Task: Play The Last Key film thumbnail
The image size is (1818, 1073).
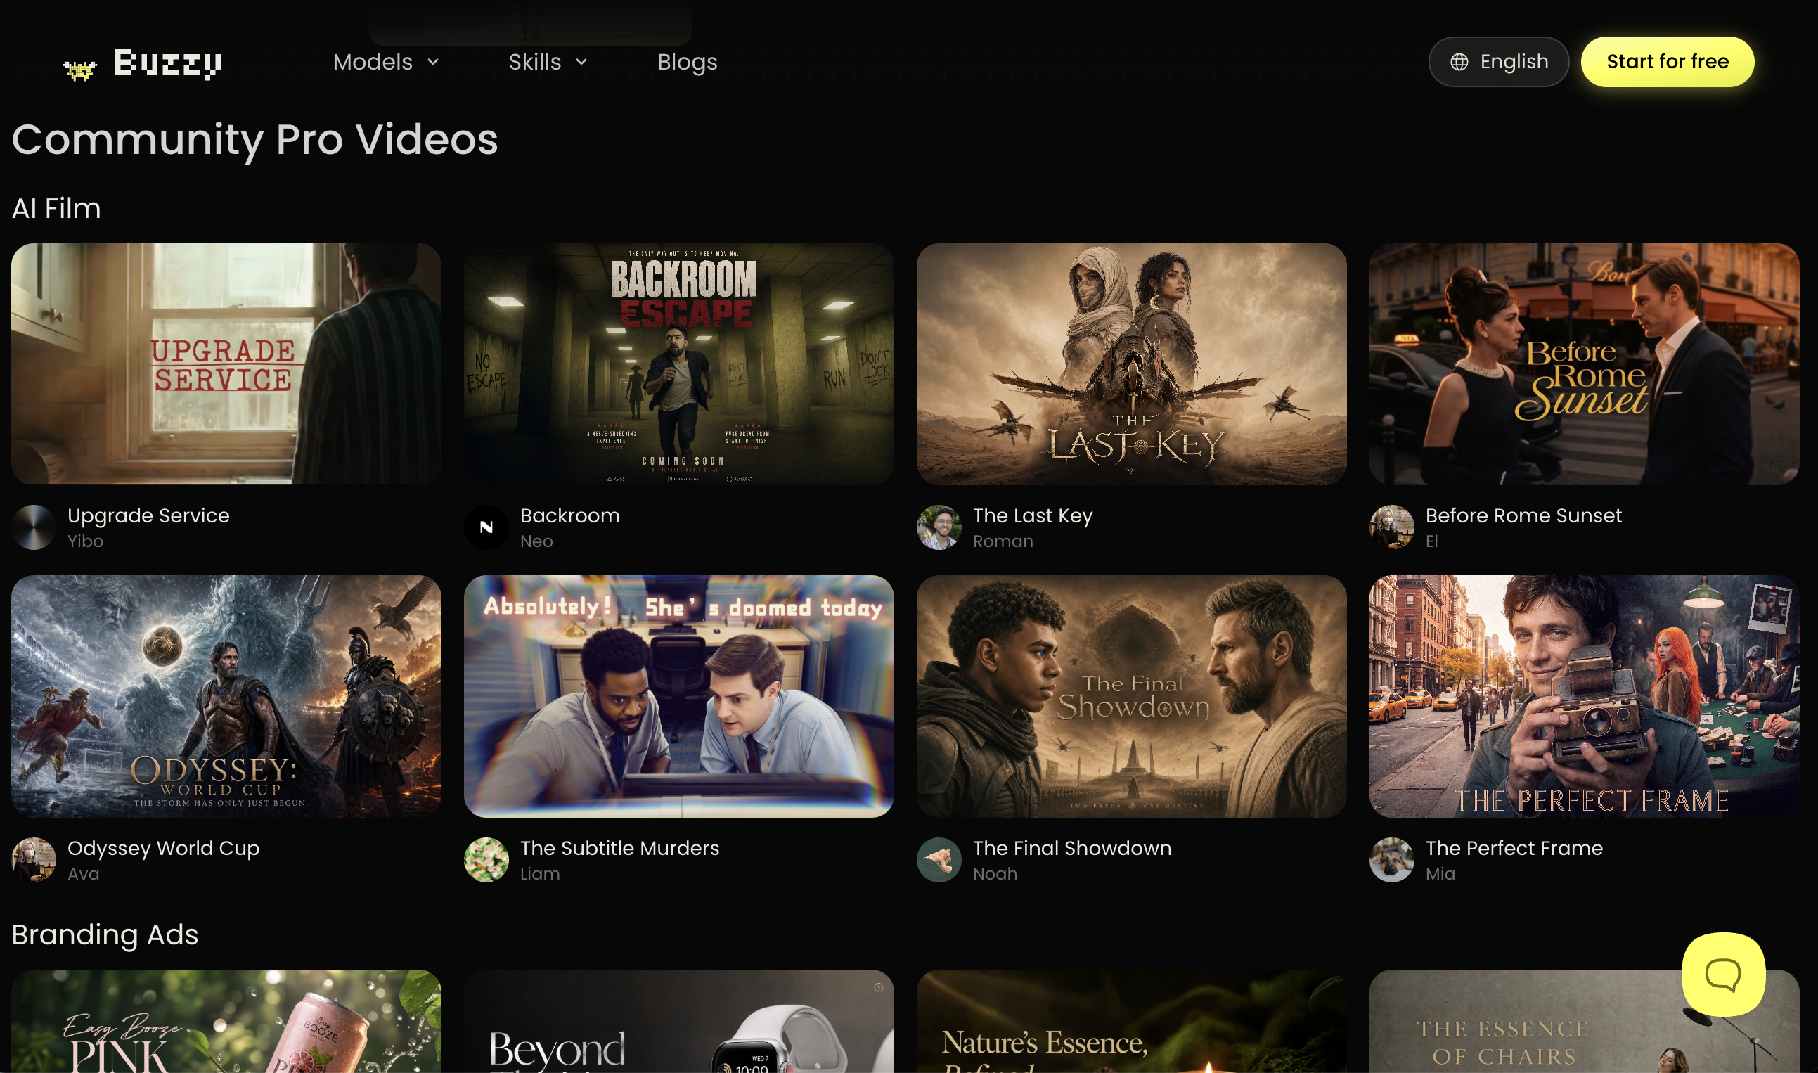Action: (x=1131, y=364)
